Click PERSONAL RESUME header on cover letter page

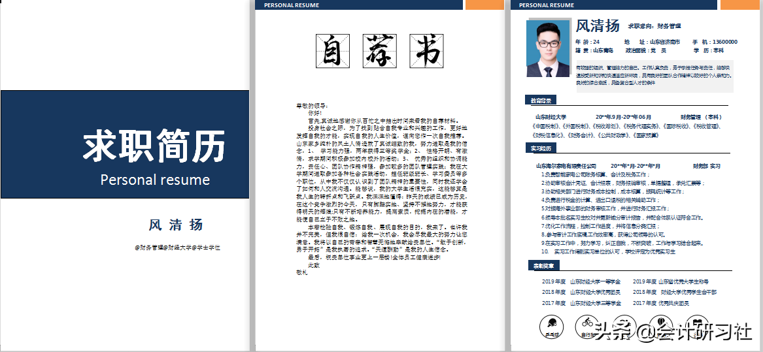292,5
